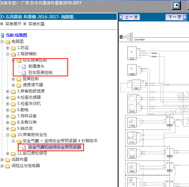Click the 电路图 folder icon
This screenshot has width=189, height=187.
tap(7, 42)
